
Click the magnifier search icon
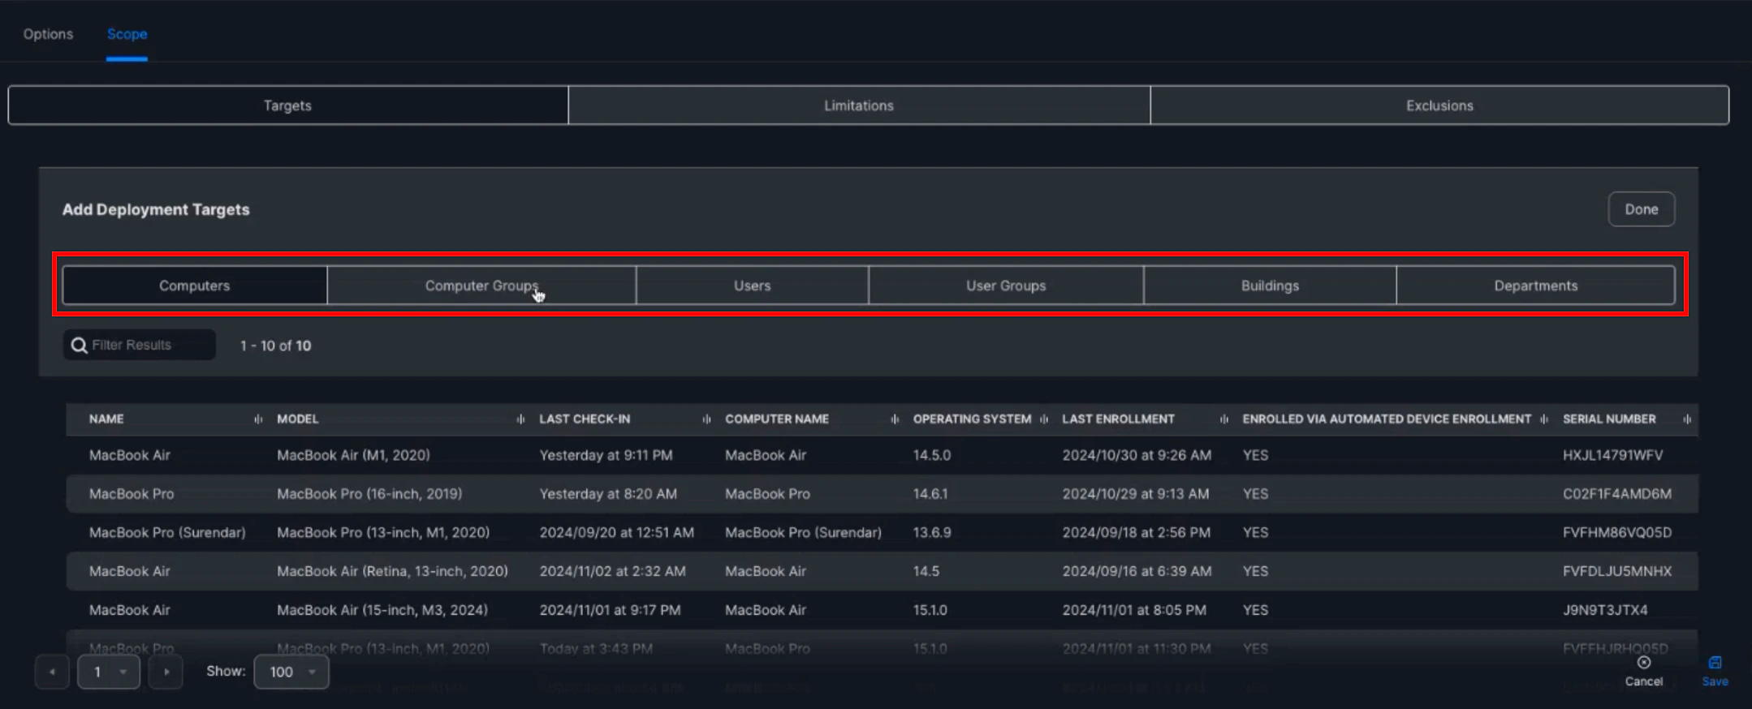(x=79, y=346)
